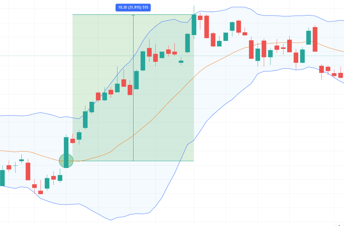
Task: Click the long red candle left of the breakout
Action: tap(28, 171)
